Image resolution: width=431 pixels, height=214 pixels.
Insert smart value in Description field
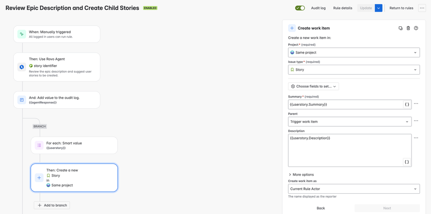(x=407, y=162)
